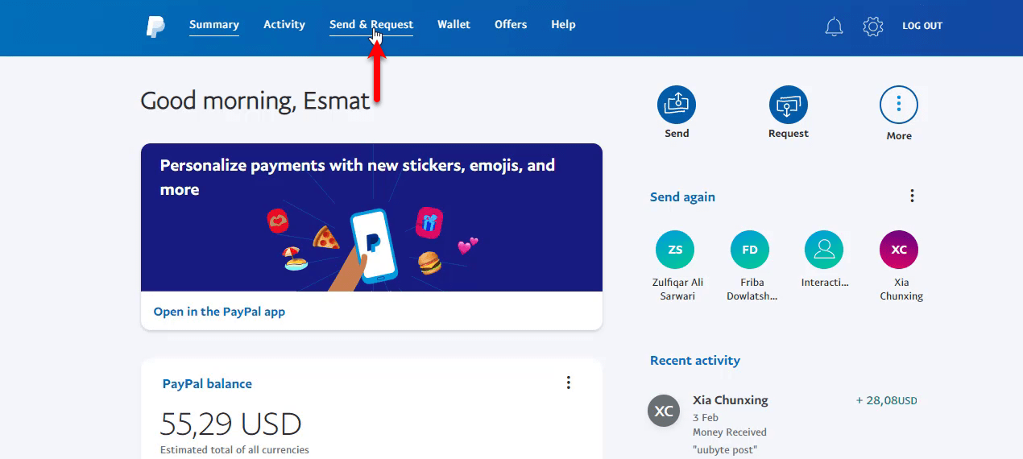This screenshot has width=1023, height=459.
Task: Click the PayPal balance heading link
Action: pos(207,384)
